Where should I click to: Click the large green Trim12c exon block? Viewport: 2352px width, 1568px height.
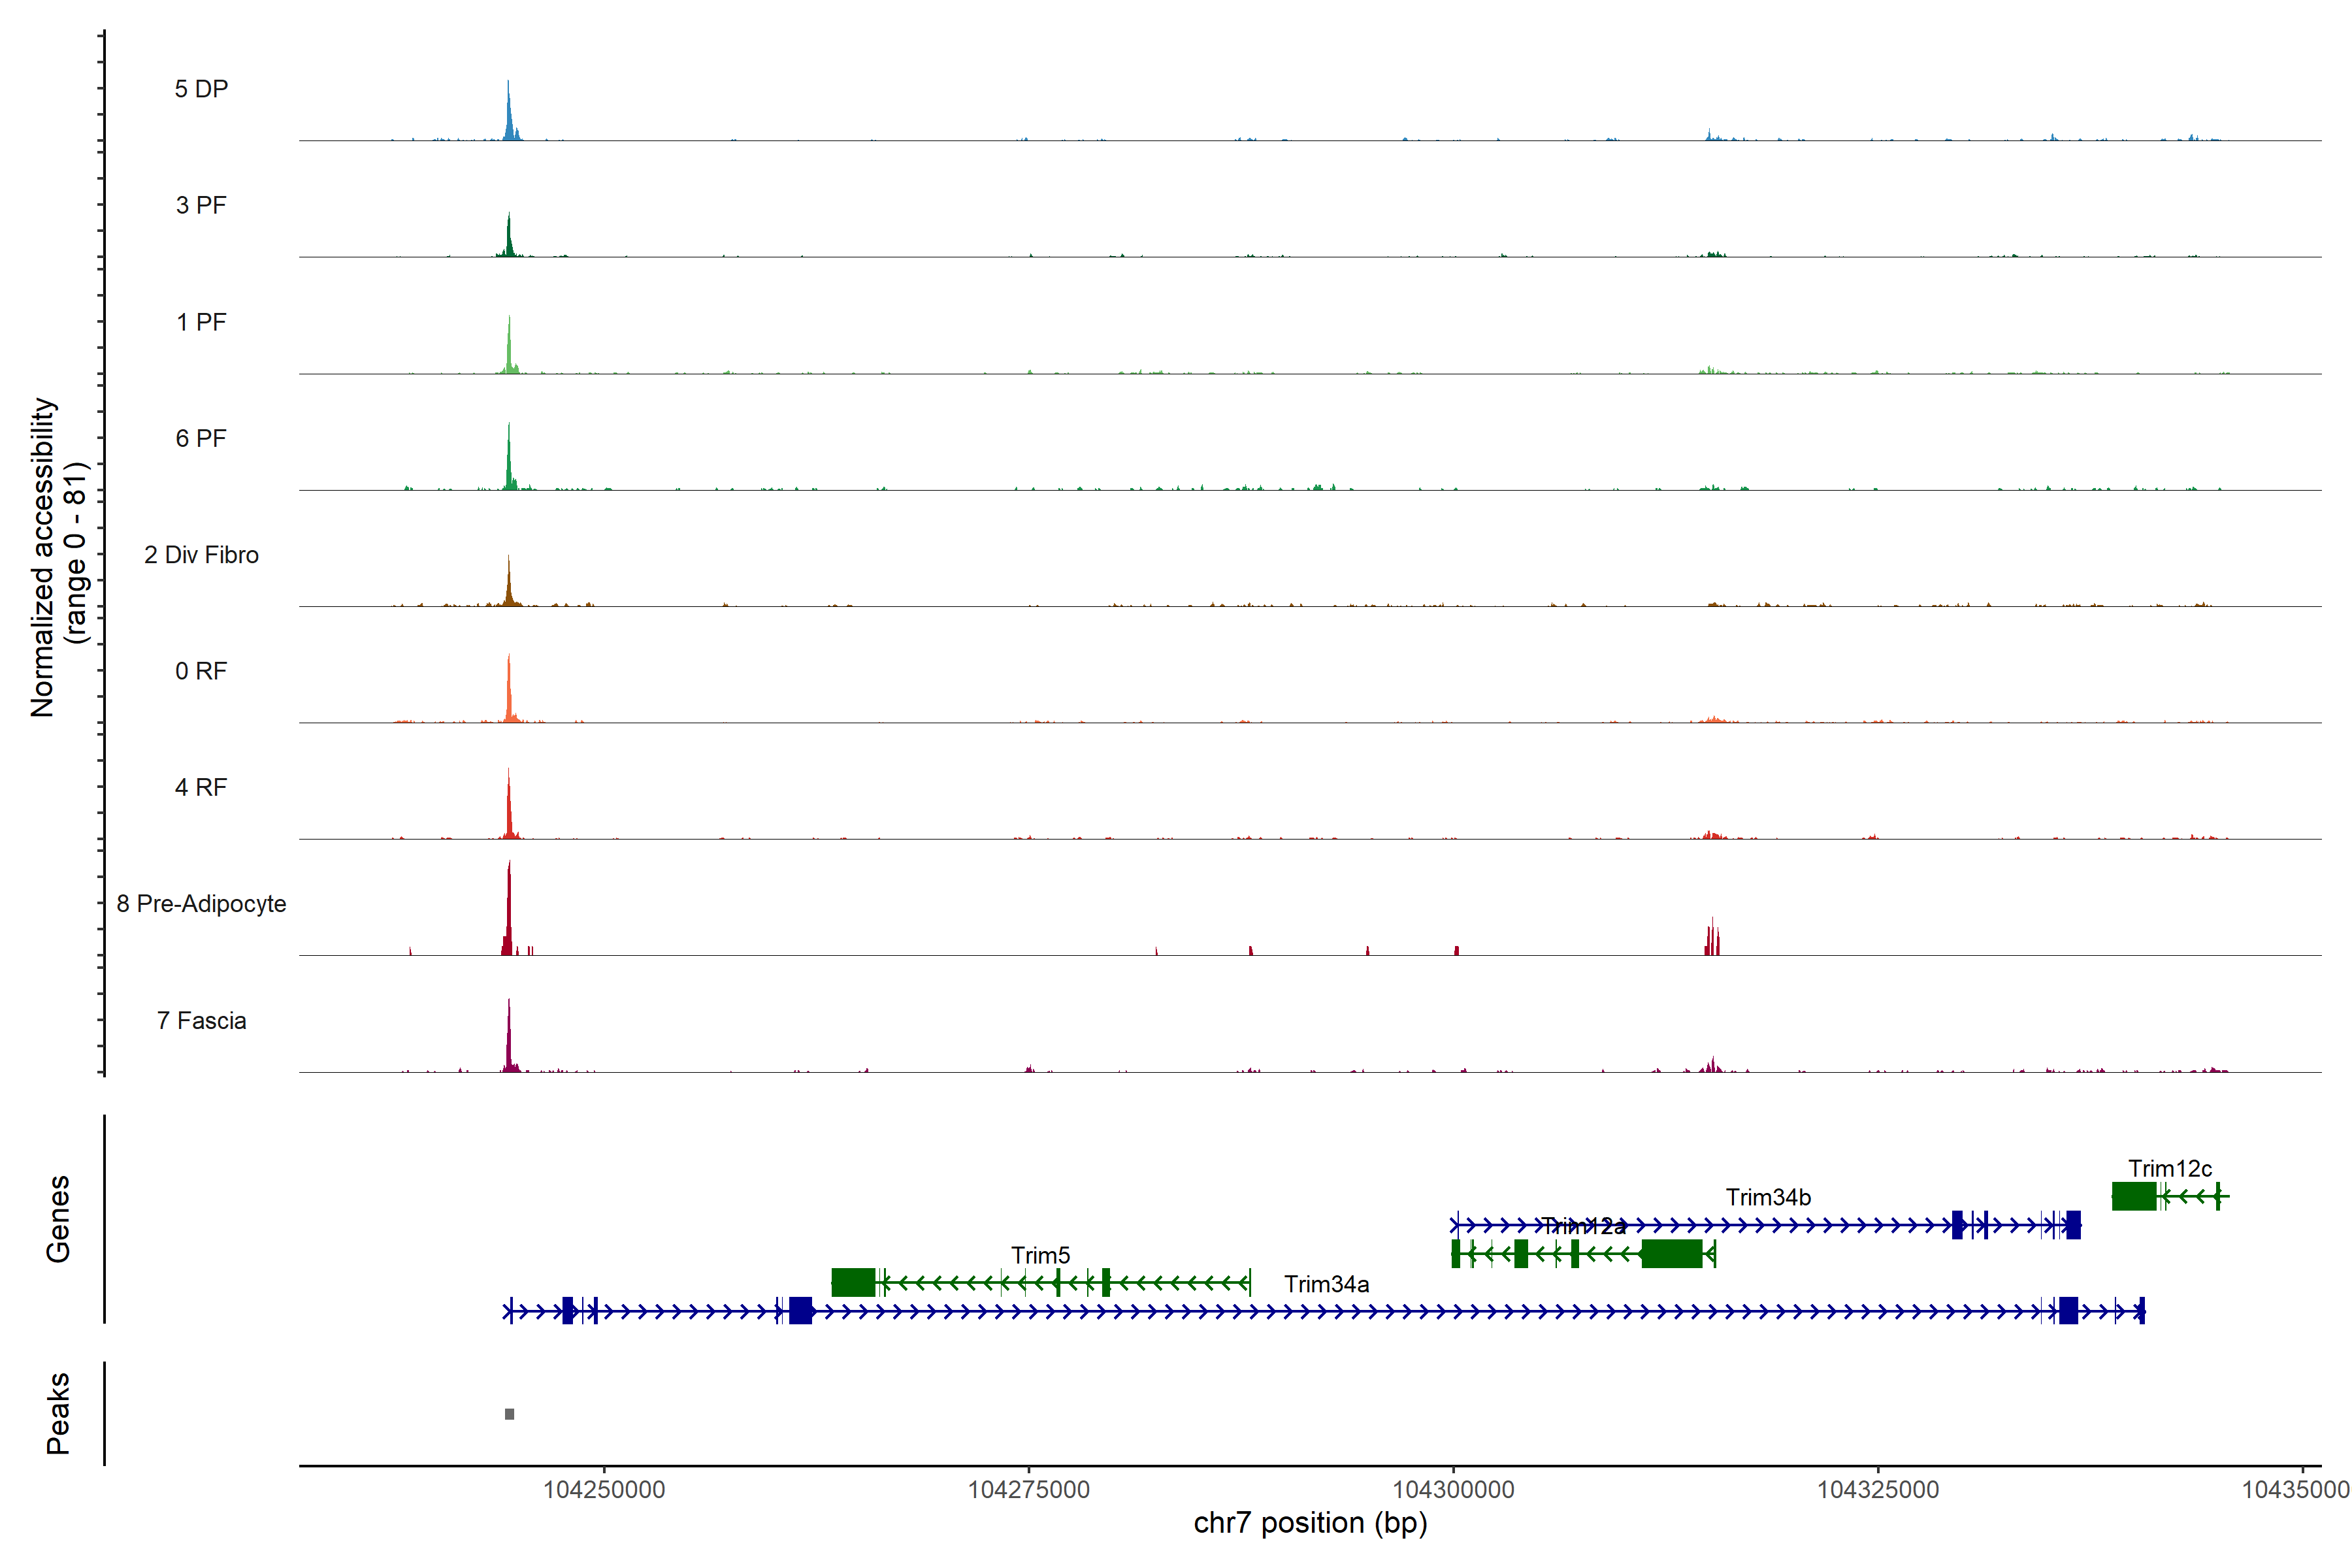2133,1196
